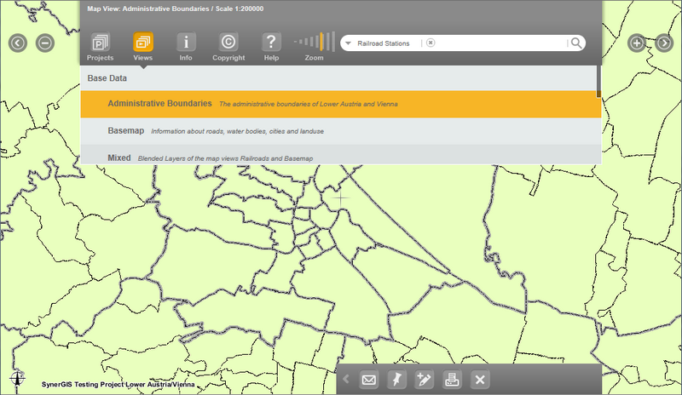Select the pushpin marker tool
Viewport: 682px width, 395px height.
pyautogui.click(x=396, y=380)
